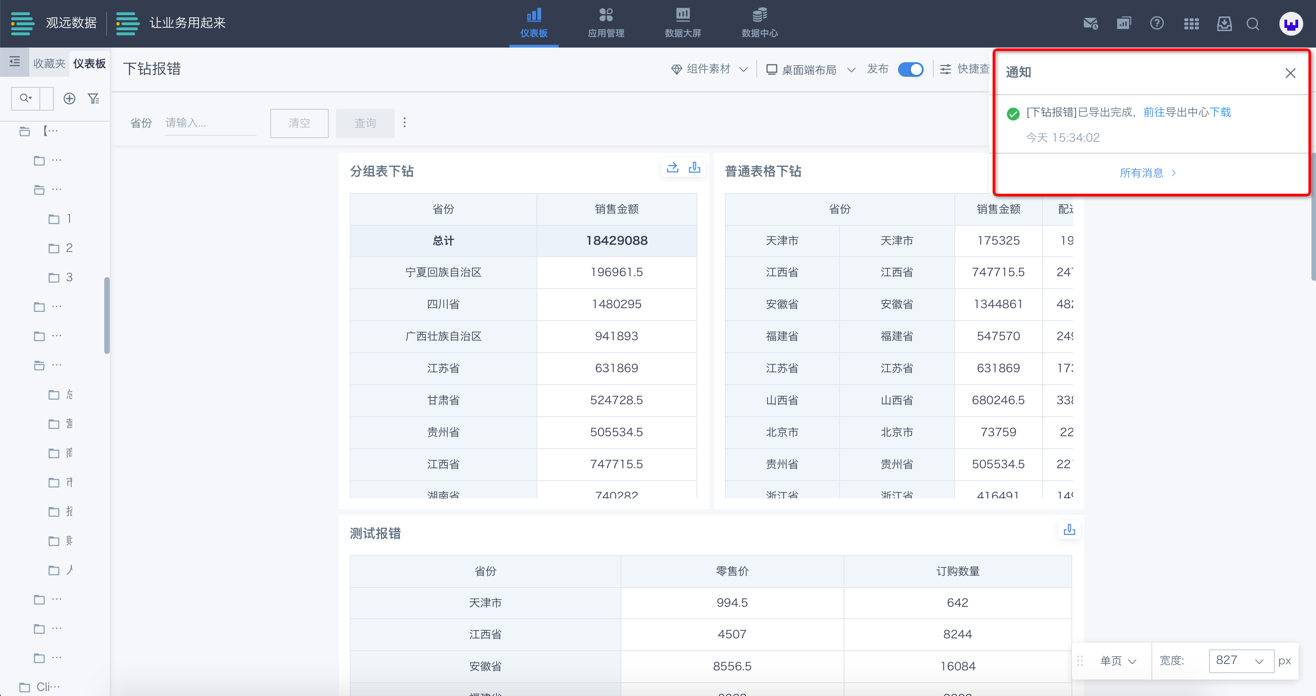Switch to the 数据中心 tab
The width and height of the screenshot is (1316, 696).
click(x=759, y=23)
